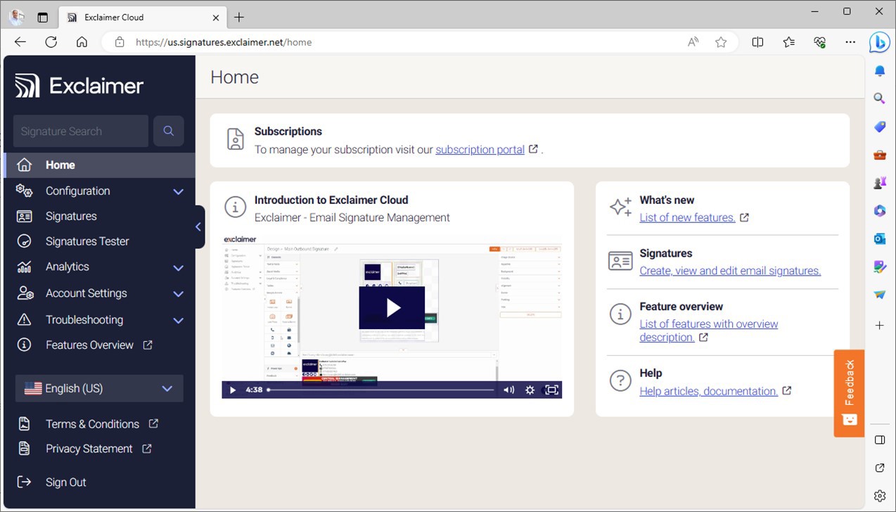Click in the Signature Search field
Image resolution: width=896 pixels, height=512 pixels.
[x=81, y=131]
